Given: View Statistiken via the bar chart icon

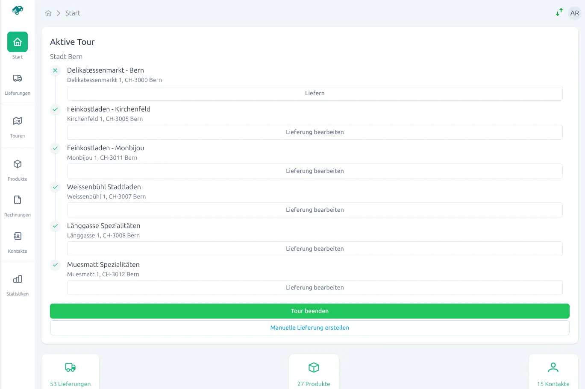Looking at the screenshot, I should pos(17,279).
